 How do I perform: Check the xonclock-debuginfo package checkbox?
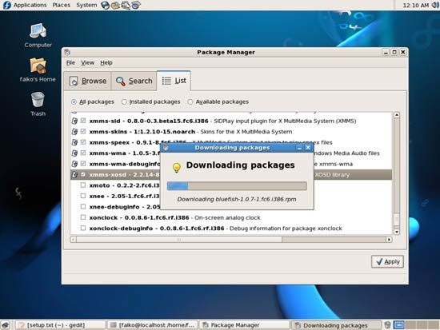(x=83, y=228)
